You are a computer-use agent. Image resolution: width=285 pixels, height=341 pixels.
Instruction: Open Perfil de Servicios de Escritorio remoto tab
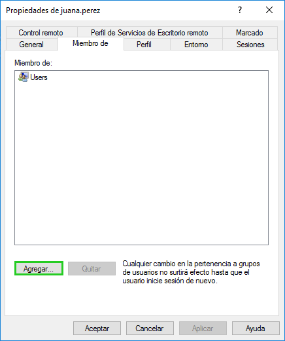150,33
